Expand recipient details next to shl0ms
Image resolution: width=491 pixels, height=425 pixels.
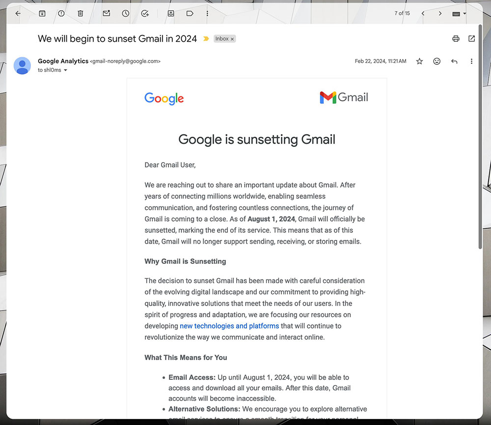coord(66,70)
